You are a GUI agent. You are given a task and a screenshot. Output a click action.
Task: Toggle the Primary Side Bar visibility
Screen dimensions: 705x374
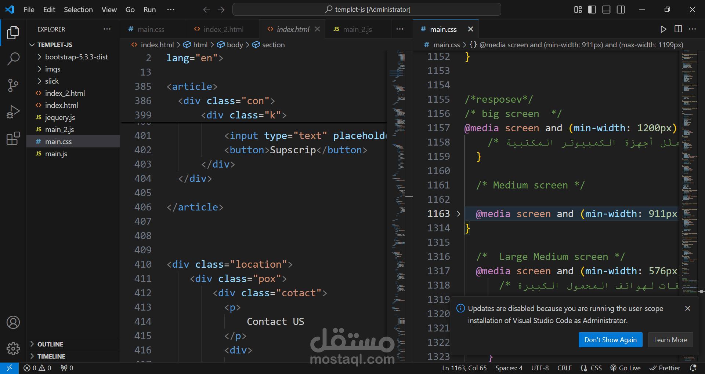[592, 10]
